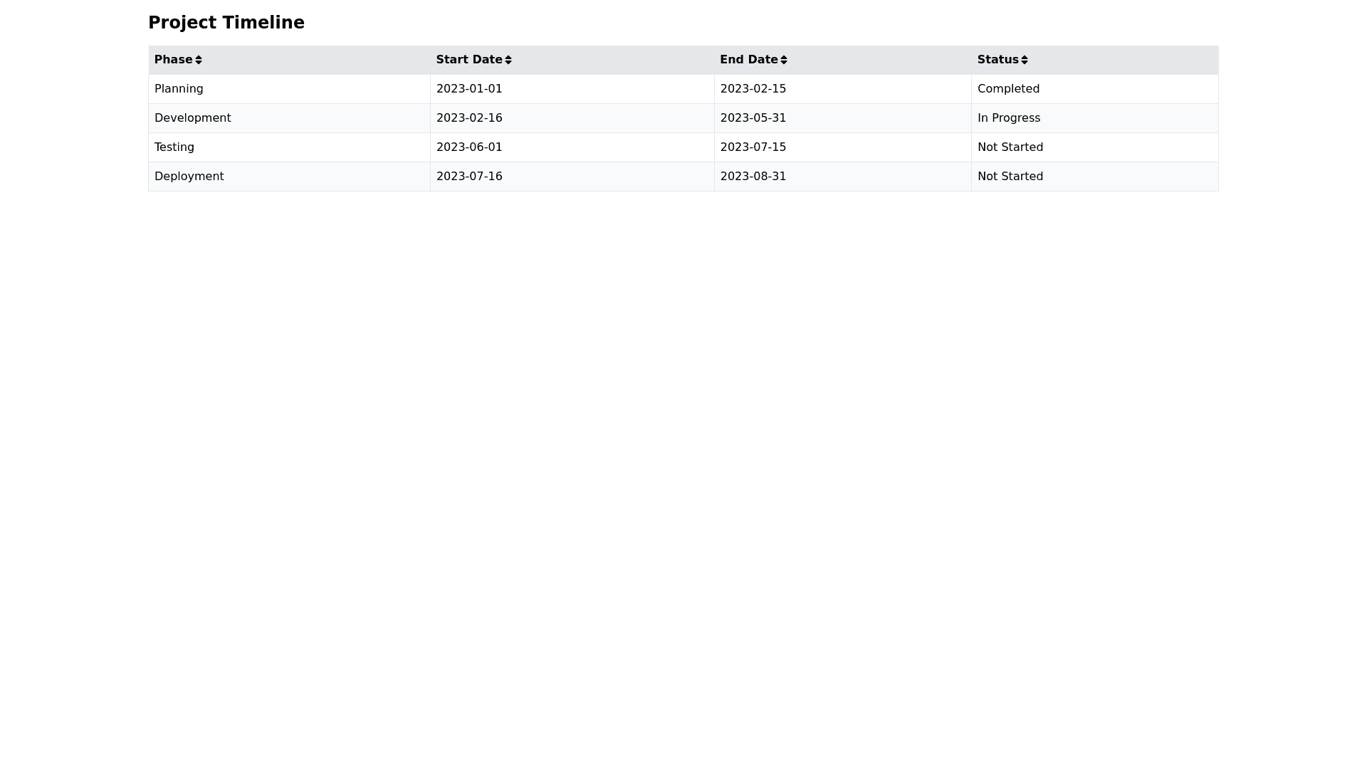Click the sort arrows beside End Date
Screen dimensions: 1367x769
(x=784, y=60)
